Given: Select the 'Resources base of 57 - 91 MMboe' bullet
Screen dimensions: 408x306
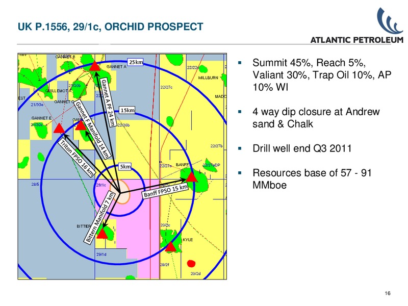Looking at the screenshot, I should [x=312, y=179].
